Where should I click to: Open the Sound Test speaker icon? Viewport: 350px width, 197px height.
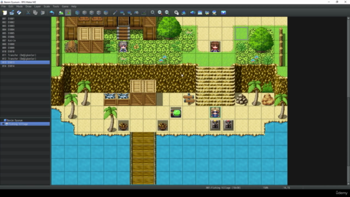pos(192,13)
